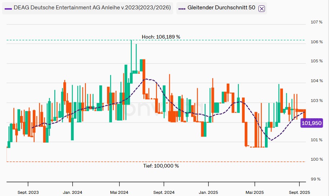Click the 99 % price axis label

316,179
